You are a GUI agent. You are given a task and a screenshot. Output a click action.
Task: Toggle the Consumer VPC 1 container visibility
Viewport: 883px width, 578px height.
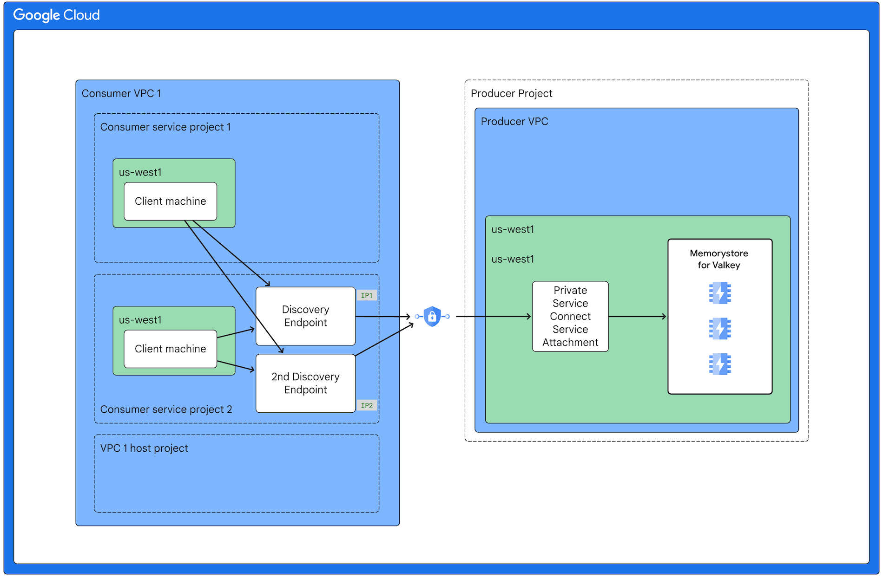click(x=122, y=93)
